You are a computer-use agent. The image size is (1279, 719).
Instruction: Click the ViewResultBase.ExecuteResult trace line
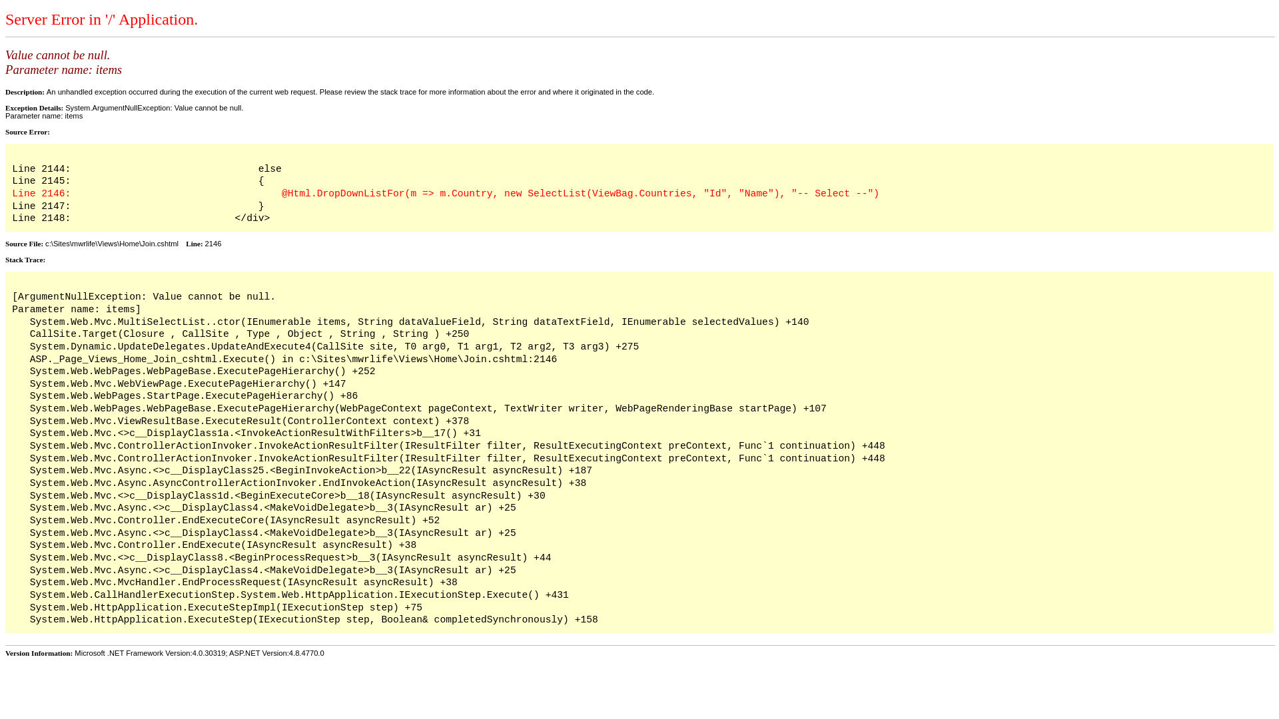(249, 421)
